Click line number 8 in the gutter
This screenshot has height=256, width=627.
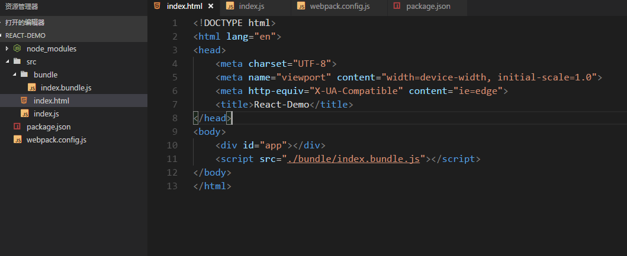[175, 118]
